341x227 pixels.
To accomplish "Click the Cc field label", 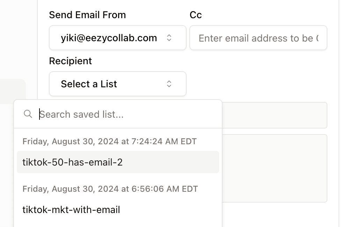I will coord(196,15).
